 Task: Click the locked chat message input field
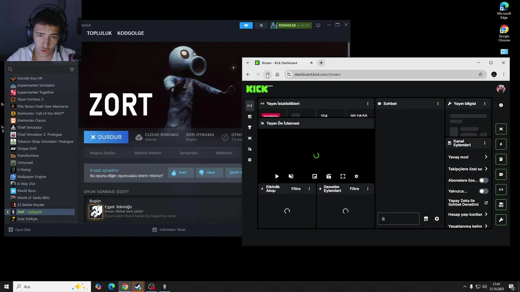coord(399,219)
